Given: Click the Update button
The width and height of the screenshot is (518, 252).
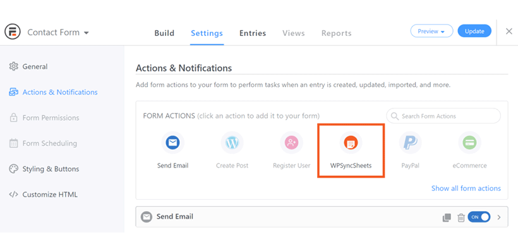Looking at the screenshot, I should point(474,31).
